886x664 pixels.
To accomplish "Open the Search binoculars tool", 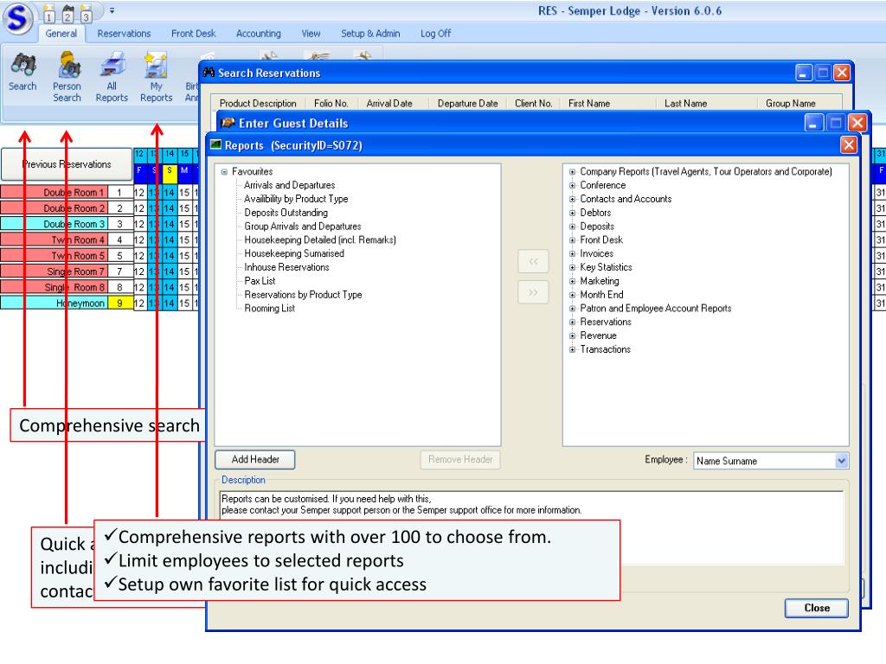I will coord(22,72).
